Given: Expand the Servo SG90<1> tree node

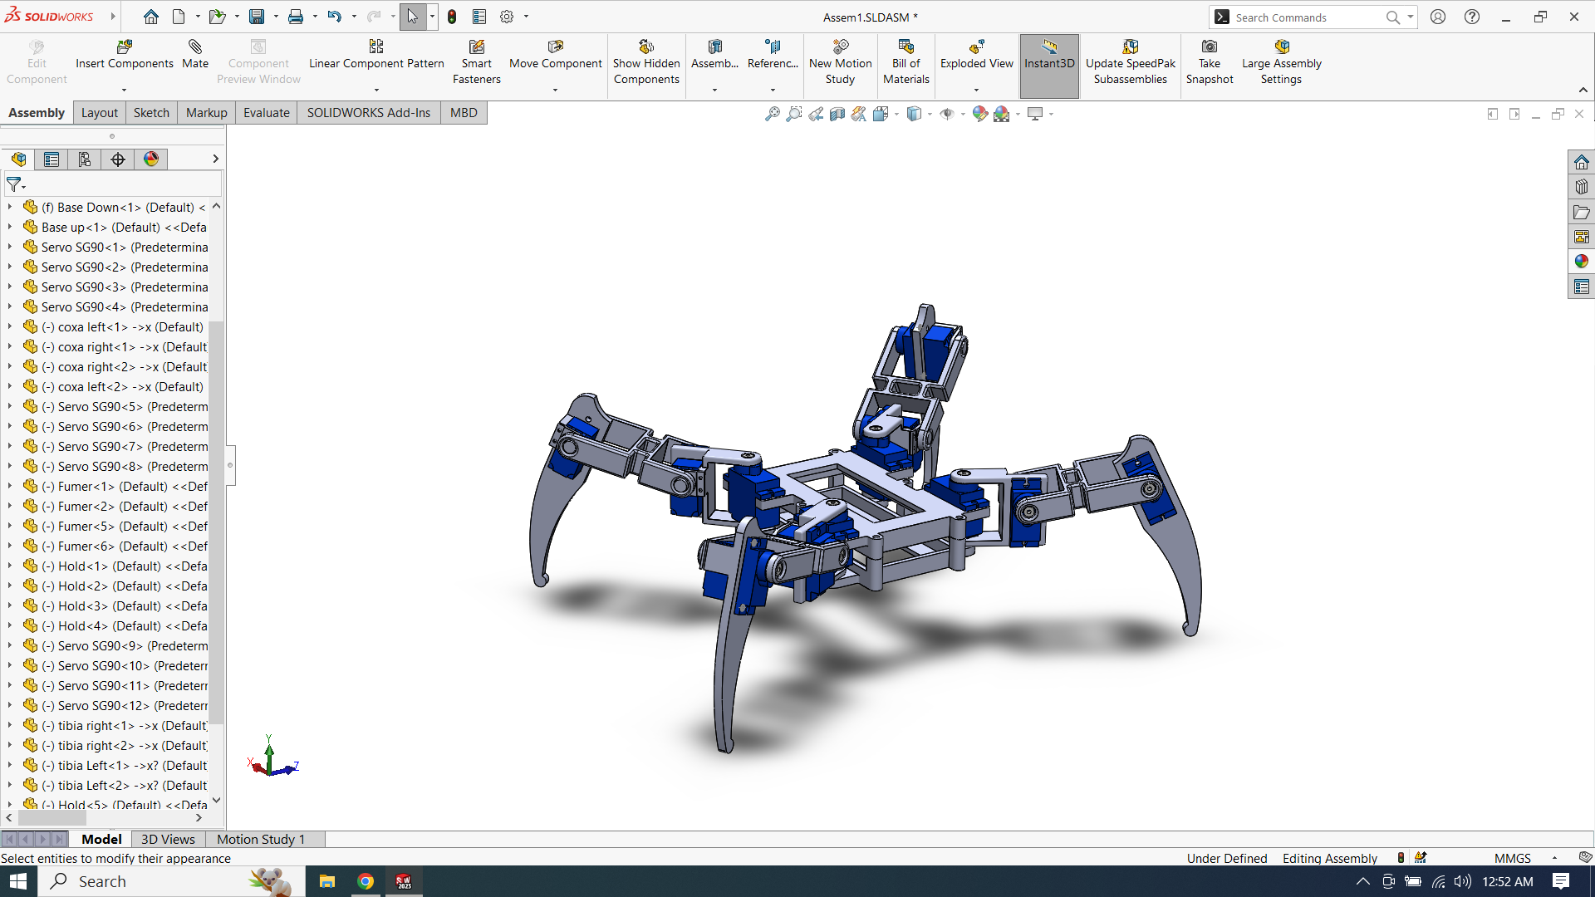Looking at the screenshot, I should (x=10, y=247).
